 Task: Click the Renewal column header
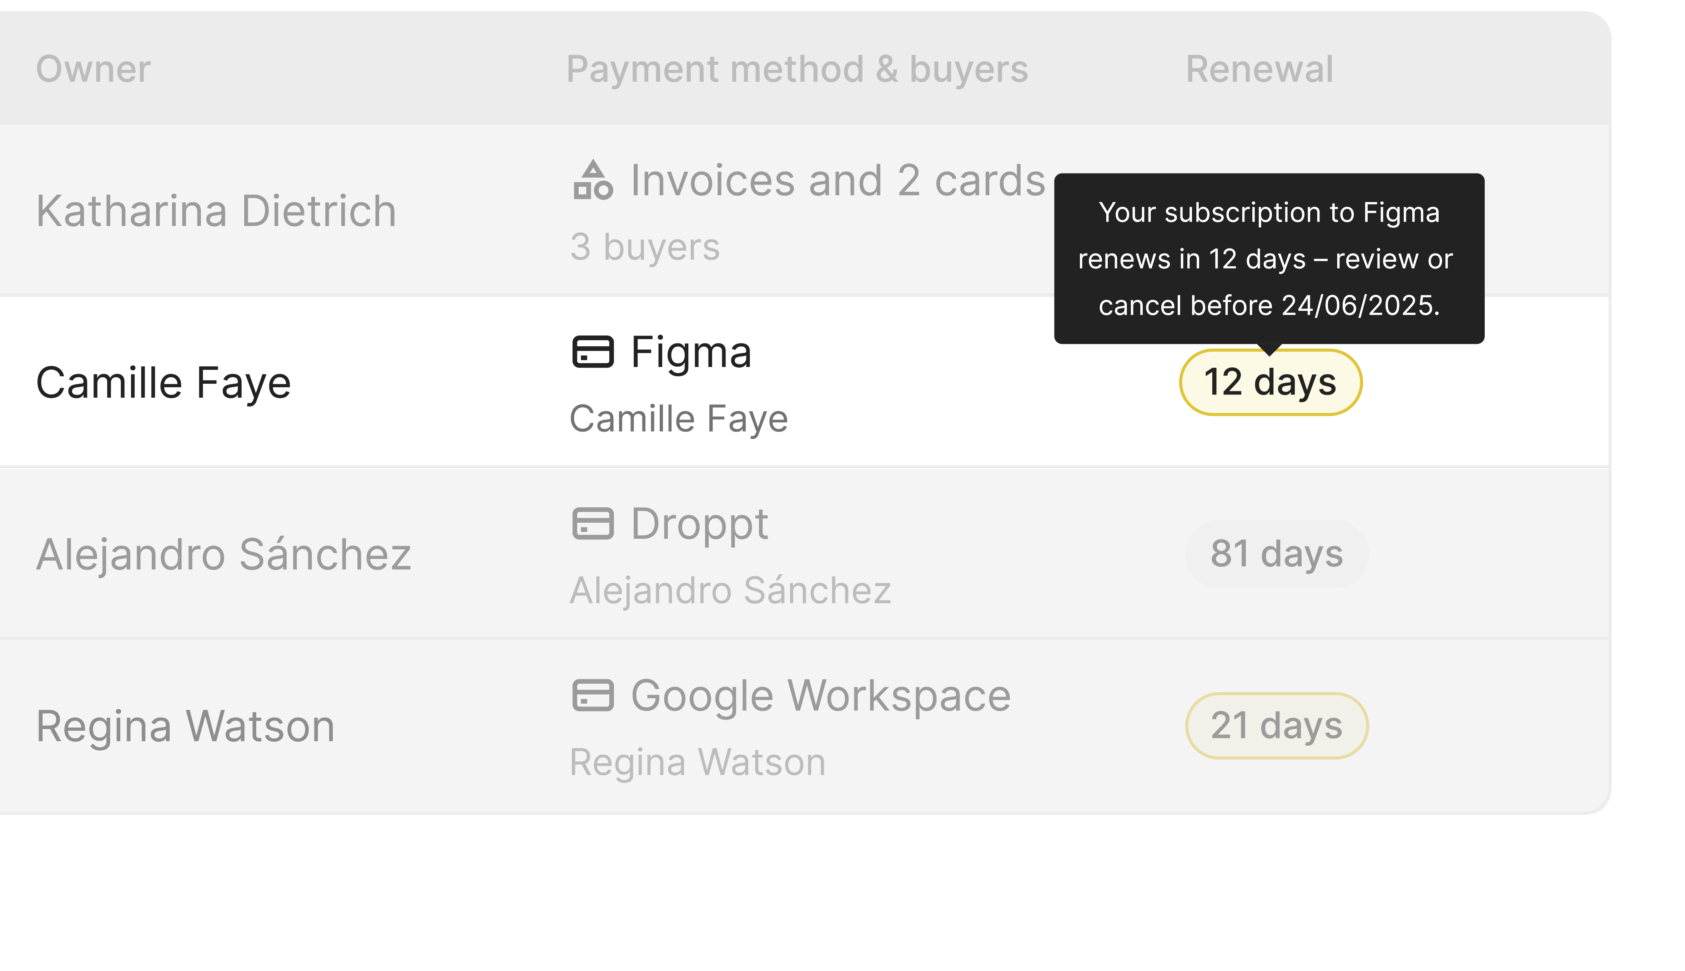click(x=1259, y=69)
